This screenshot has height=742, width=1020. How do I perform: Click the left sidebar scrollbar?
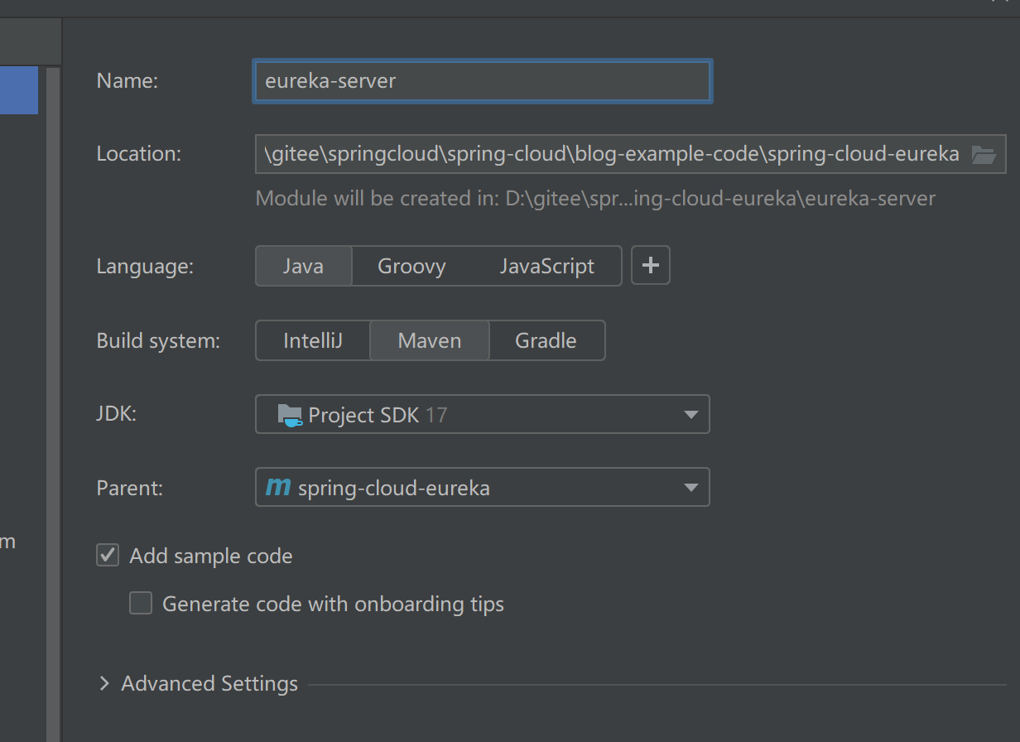pyautogui.click(x=53, y=404)
